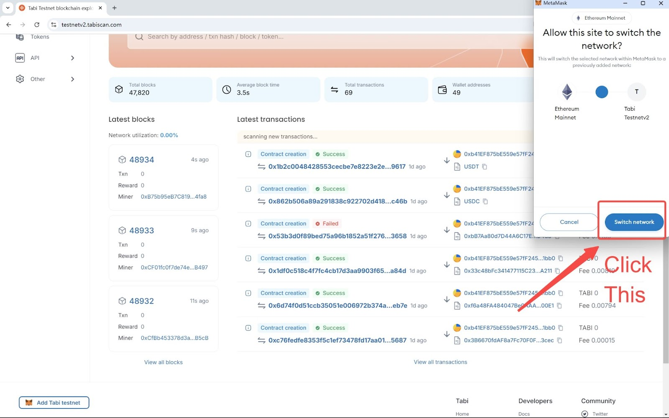Copy address 0x33c48bFc341477115C23...A211 icon
This screenshot has width=669, height=418.
click(x=557, y=270)
